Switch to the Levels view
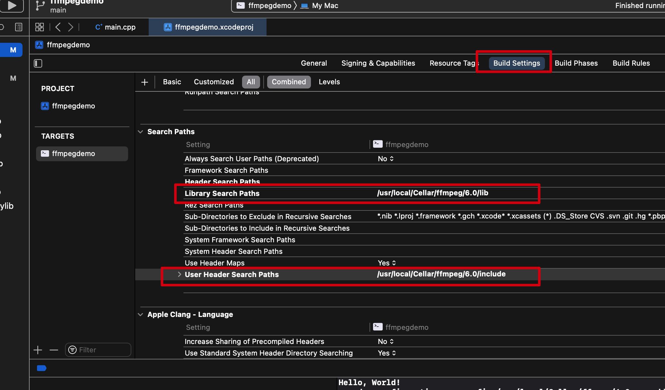665x390 pixels. coord(329,82)
